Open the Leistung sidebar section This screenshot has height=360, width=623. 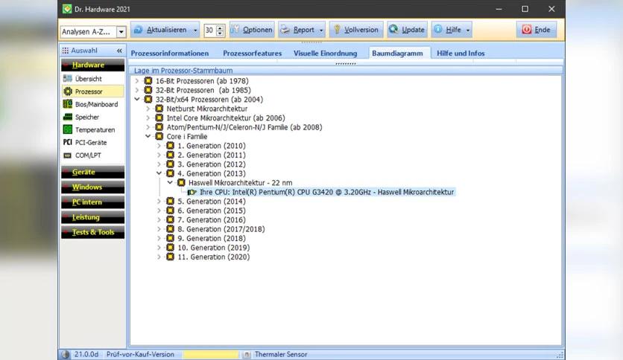93,217
